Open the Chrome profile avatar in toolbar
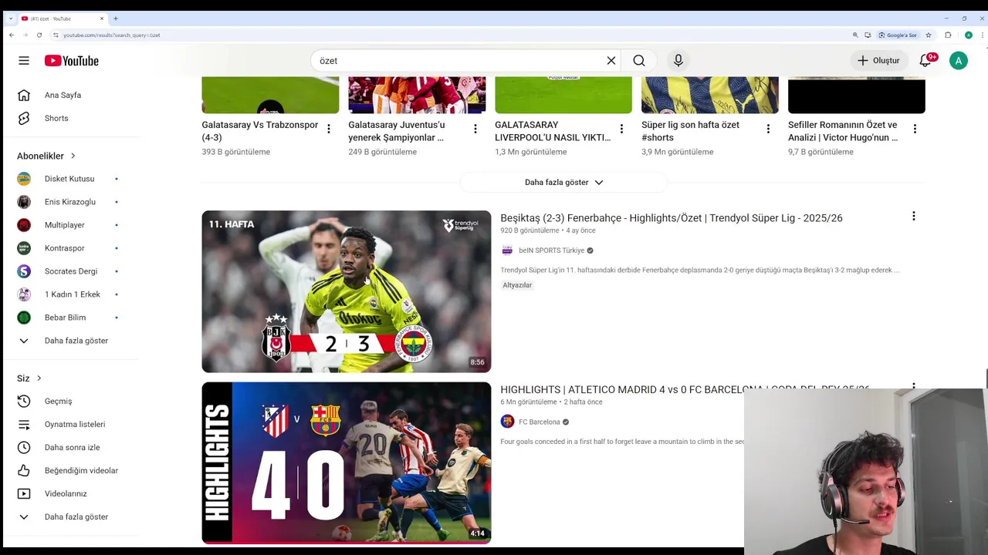Screen dimensions: 988x555 (968, 35)
